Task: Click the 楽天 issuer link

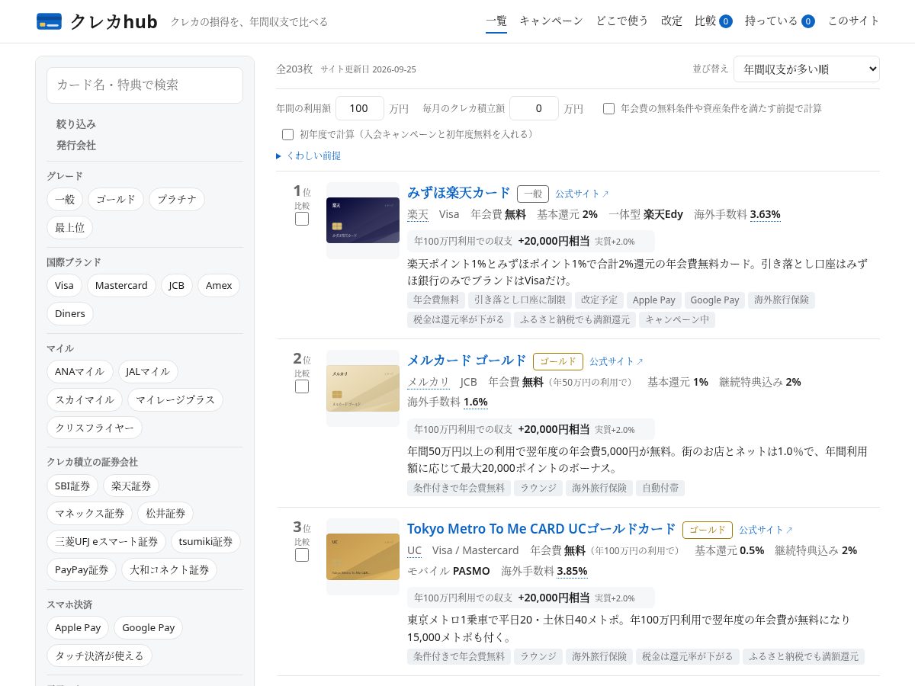Action: coord(418,214)
